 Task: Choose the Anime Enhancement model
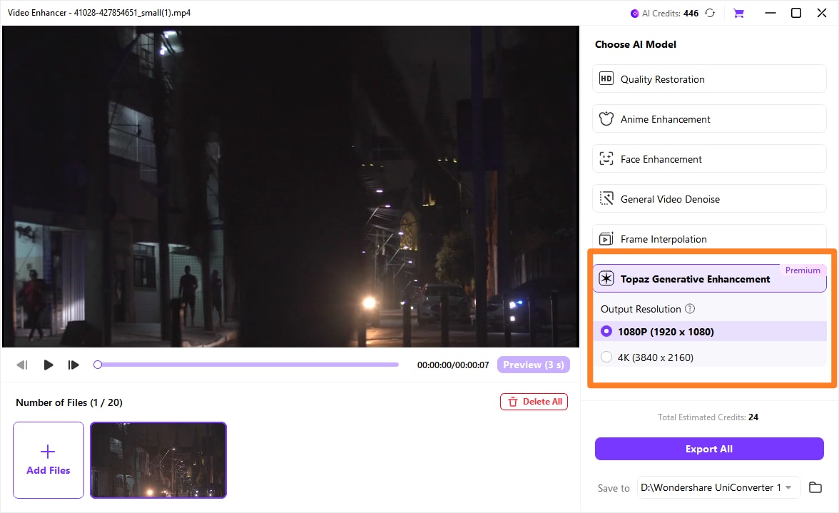pos(709,118)
